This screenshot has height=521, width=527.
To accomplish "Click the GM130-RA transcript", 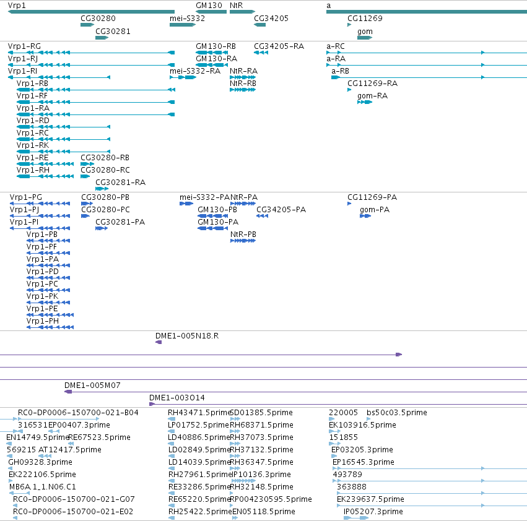I will click(212, 65).
